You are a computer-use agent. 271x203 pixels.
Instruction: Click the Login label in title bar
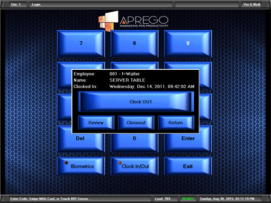[36, 4]
